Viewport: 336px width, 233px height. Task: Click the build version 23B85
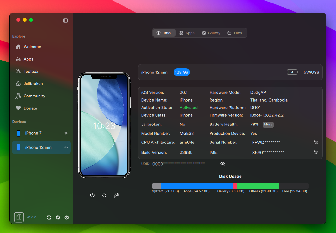coord(186,152)
